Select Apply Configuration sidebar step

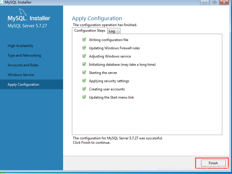(x=32, y=85)
